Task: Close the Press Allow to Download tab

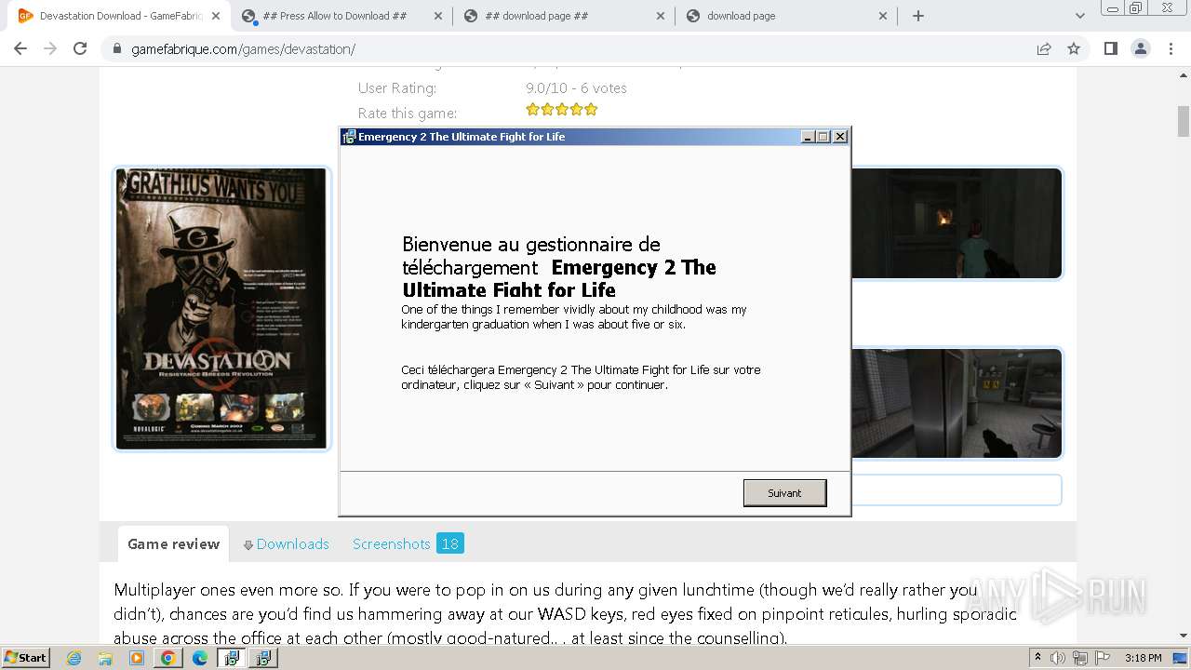Action: point(438,16)
